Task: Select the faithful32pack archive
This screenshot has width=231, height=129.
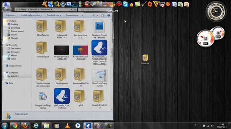Action: (43, 49)
